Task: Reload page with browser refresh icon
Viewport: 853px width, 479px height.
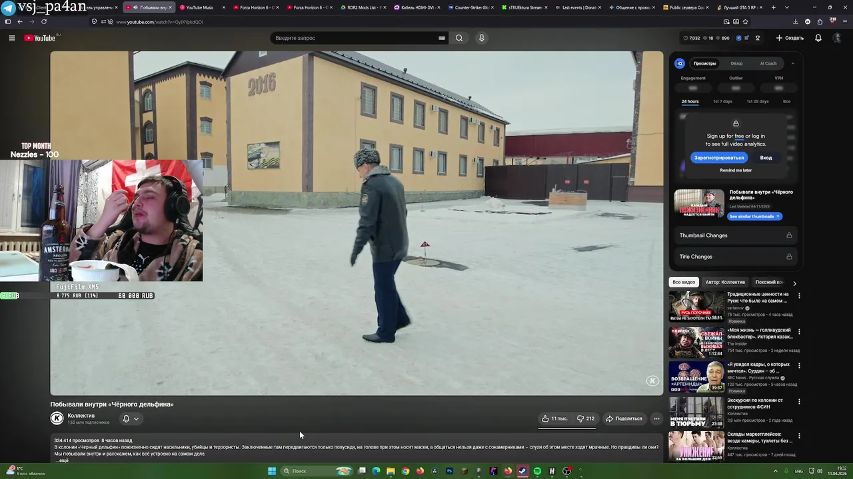Action: (x=44, y=21)
